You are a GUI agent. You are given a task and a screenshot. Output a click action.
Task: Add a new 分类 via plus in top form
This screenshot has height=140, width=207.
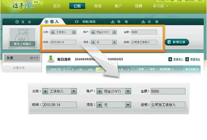tap(53, 32)
